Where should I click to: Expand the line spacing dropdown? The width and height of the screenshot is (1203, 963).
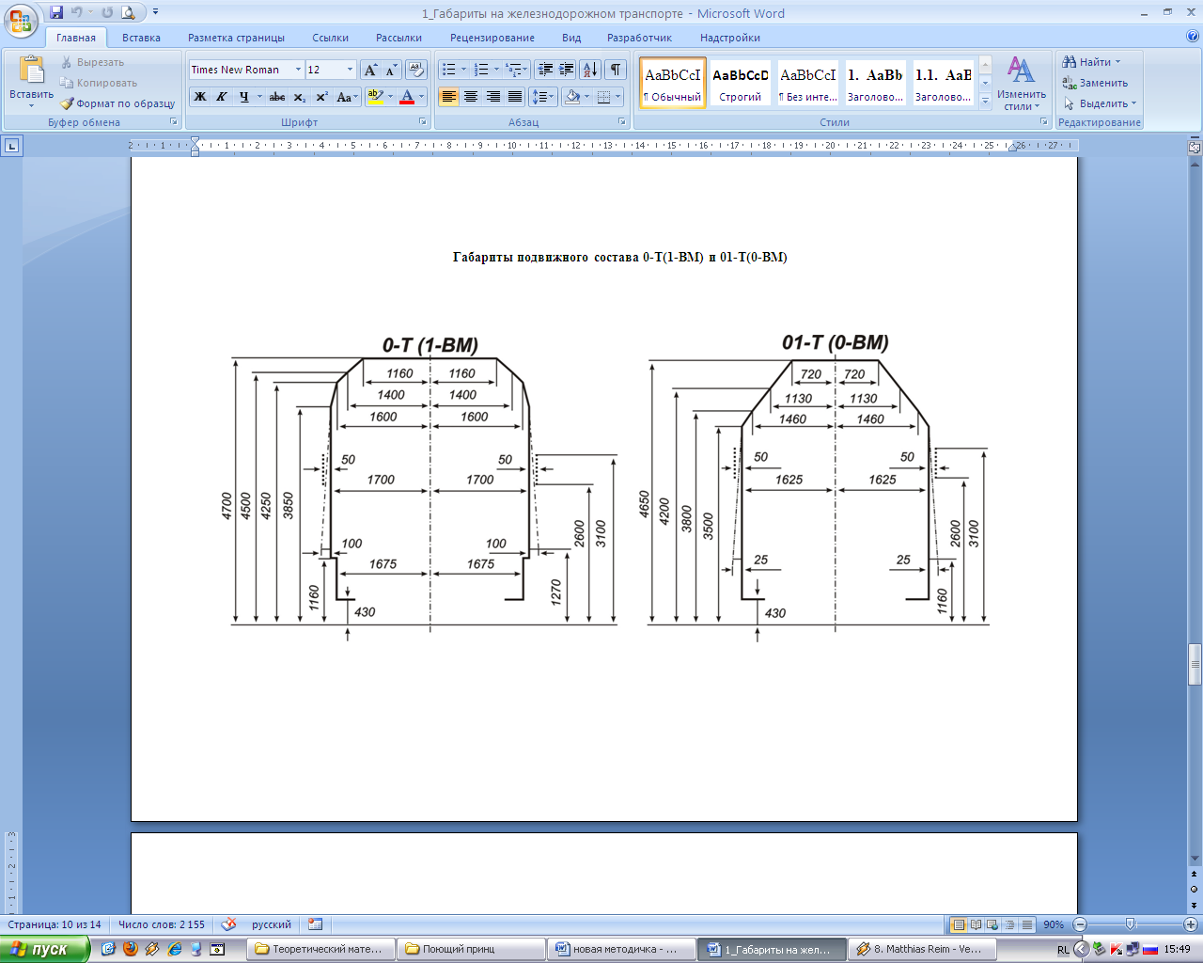click(x=552, y=97)
